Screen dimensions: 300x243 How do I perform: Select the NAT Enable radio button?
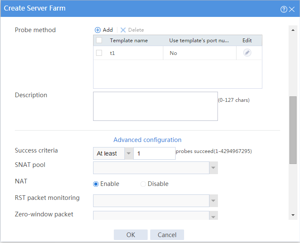coord(96,184)
